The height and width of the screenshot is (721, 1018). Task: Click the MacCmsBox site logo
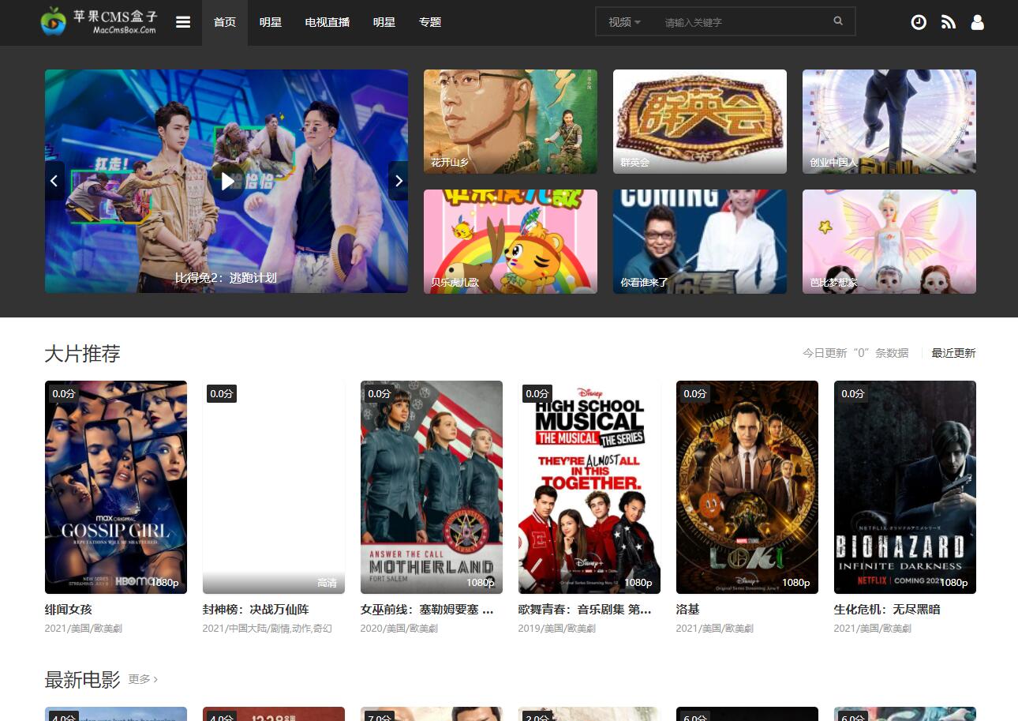(x=99, y=21)
